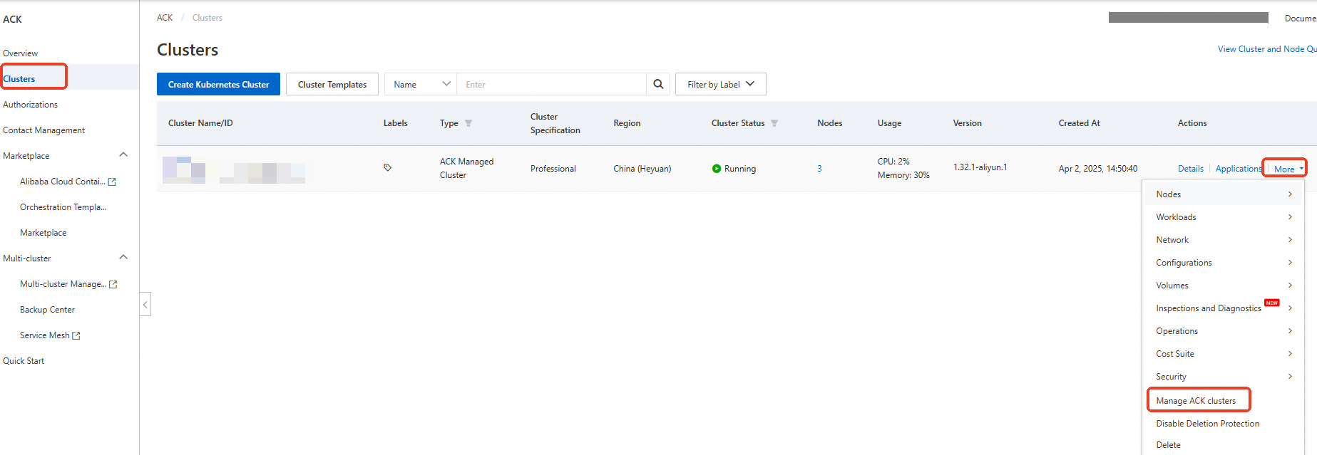Screen dimensions: 1317x455
Task: Click ACK in the breadcrumb
Action: 165,18
